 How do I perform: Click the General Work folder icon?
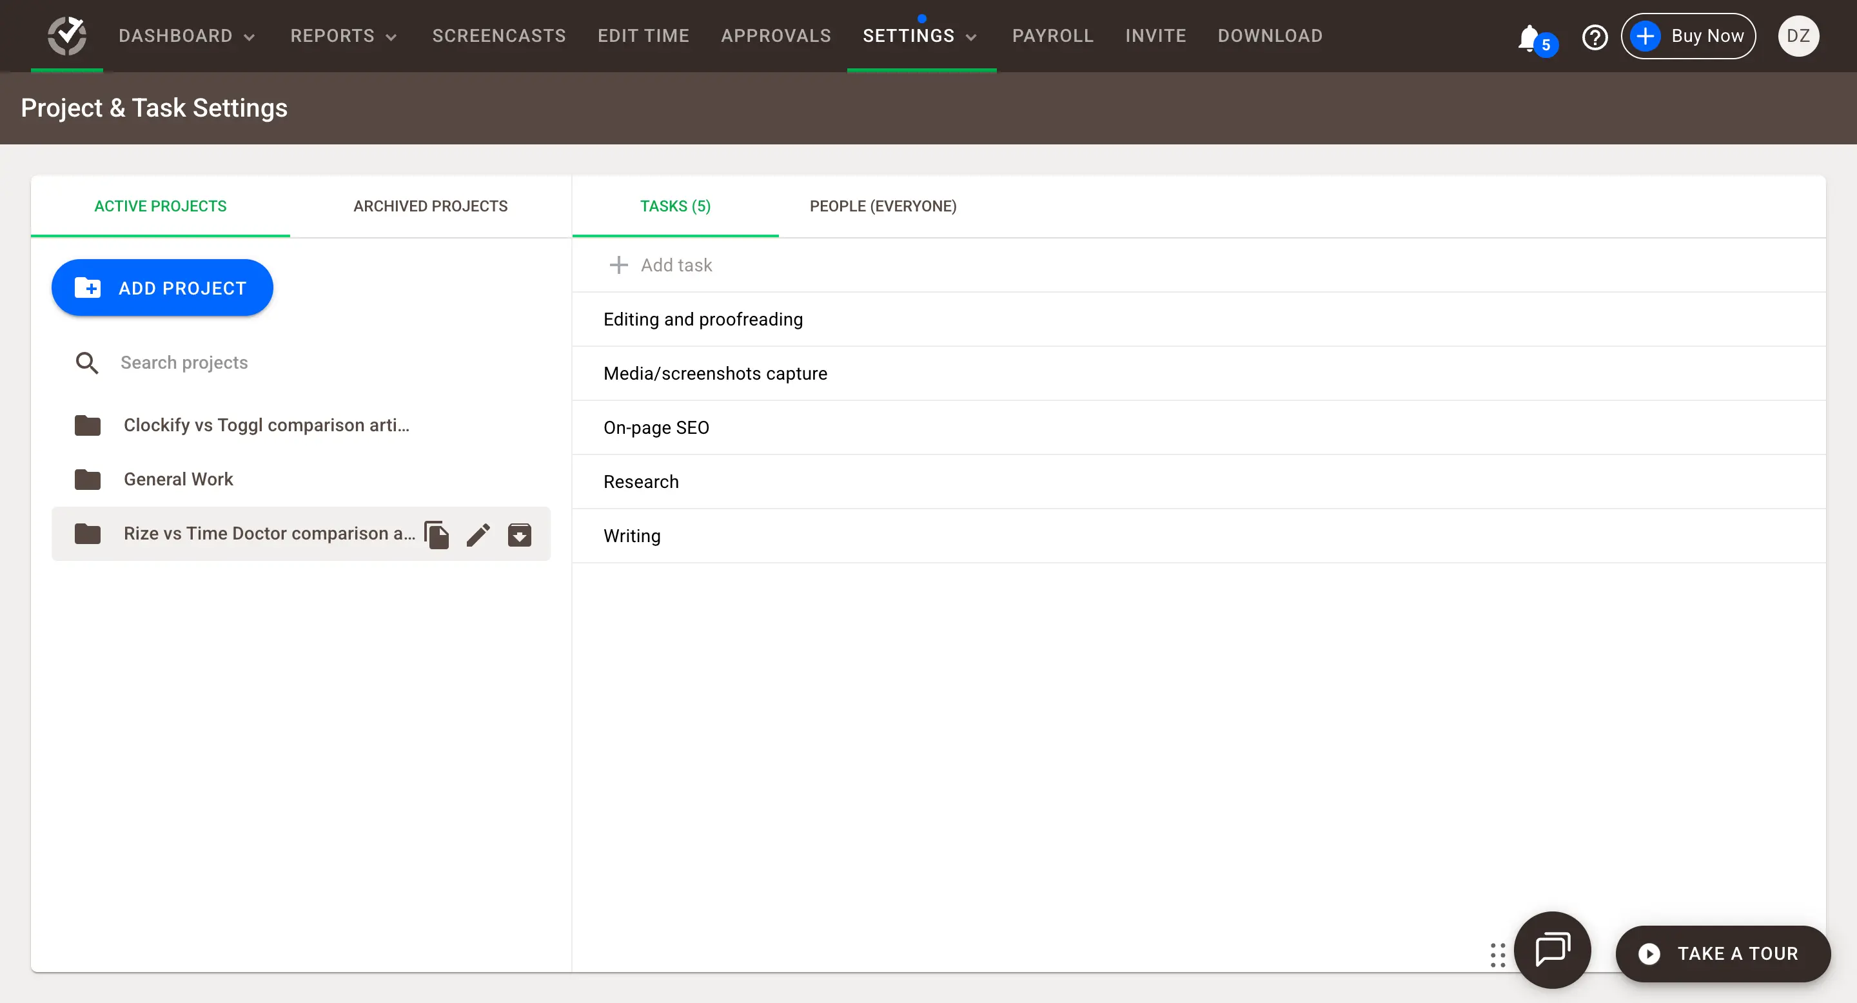click(x=87, y=479)
